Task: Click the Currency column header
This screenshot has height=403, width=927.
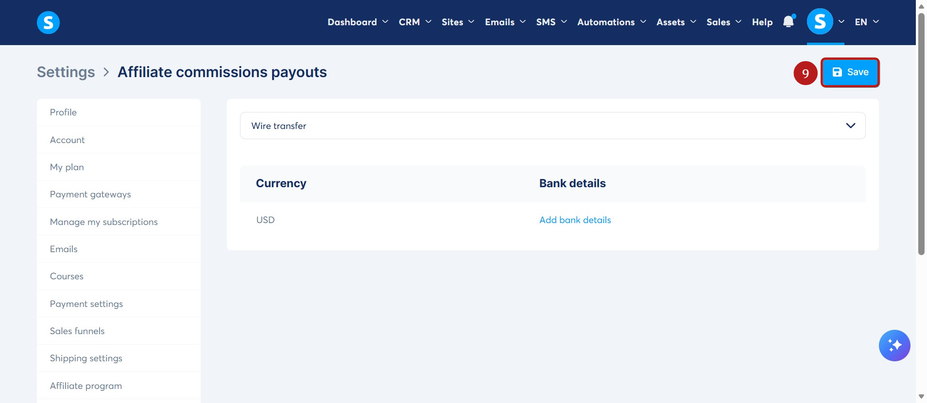Action: click(x=281, y=183)
